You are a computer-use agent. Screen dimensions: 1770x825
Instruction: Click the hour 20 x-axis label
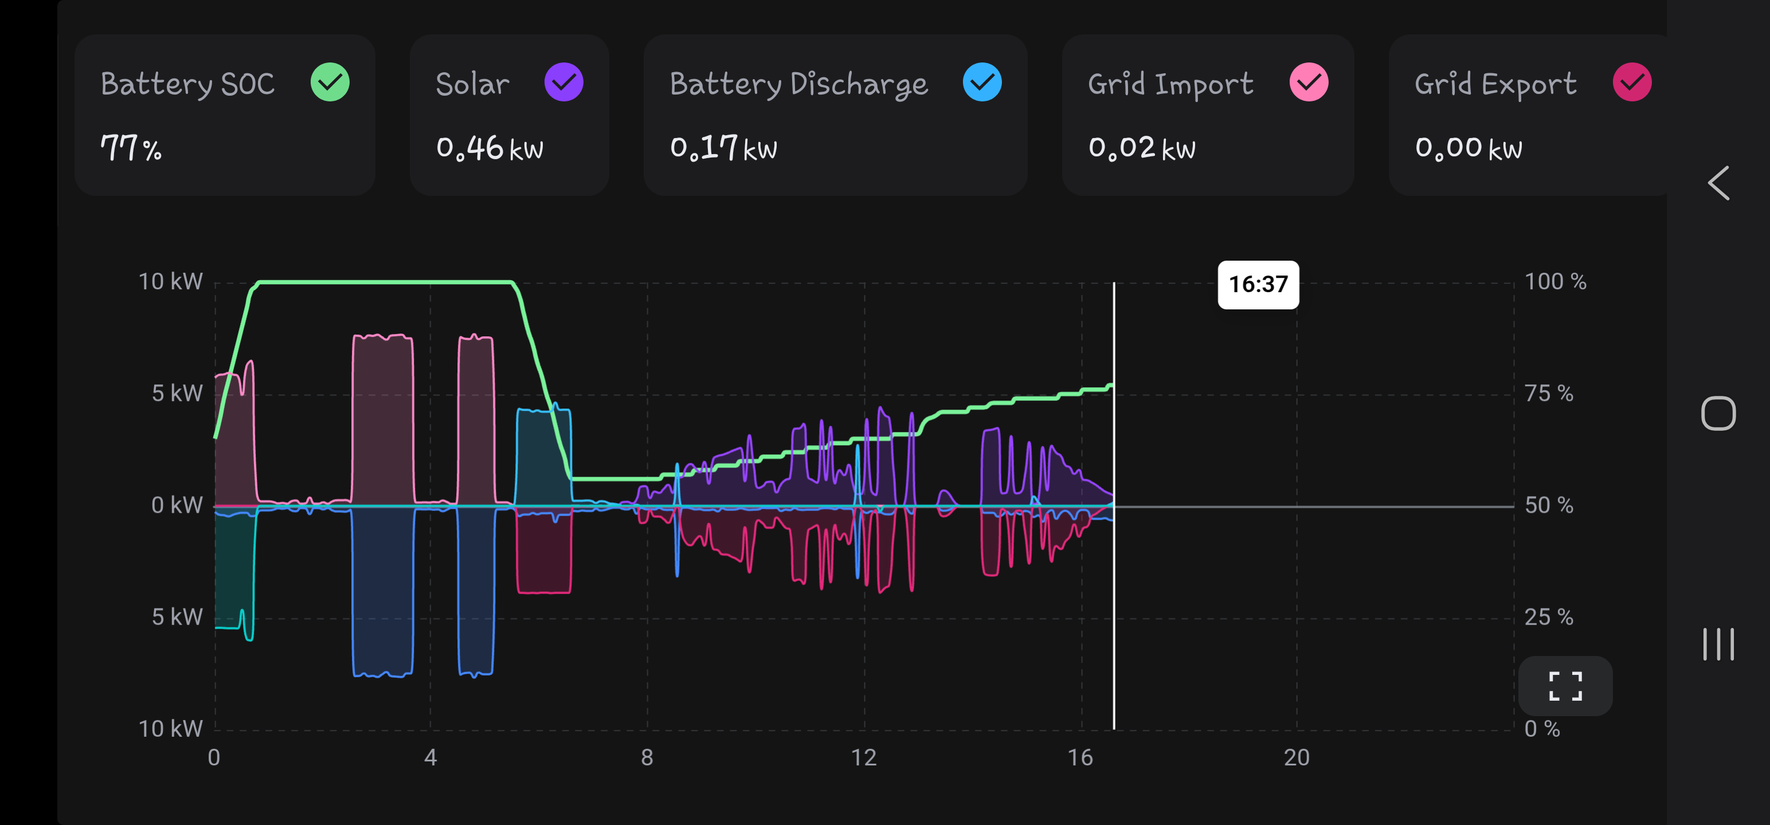pos(1296,757)
